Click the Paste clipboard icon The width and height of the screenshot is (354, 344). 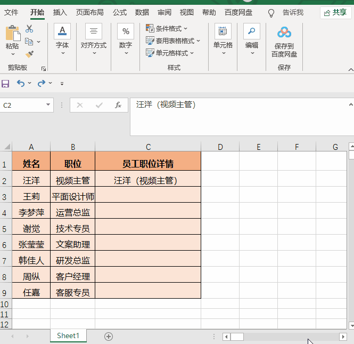[x=13, y=33]
